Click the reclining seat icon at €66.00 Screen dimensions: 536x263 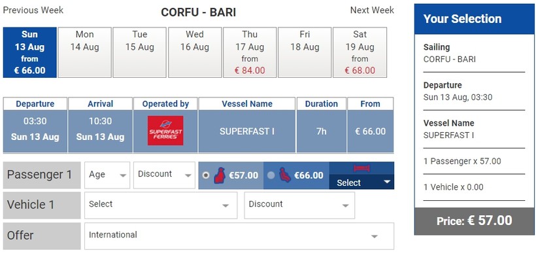point(285,175)
